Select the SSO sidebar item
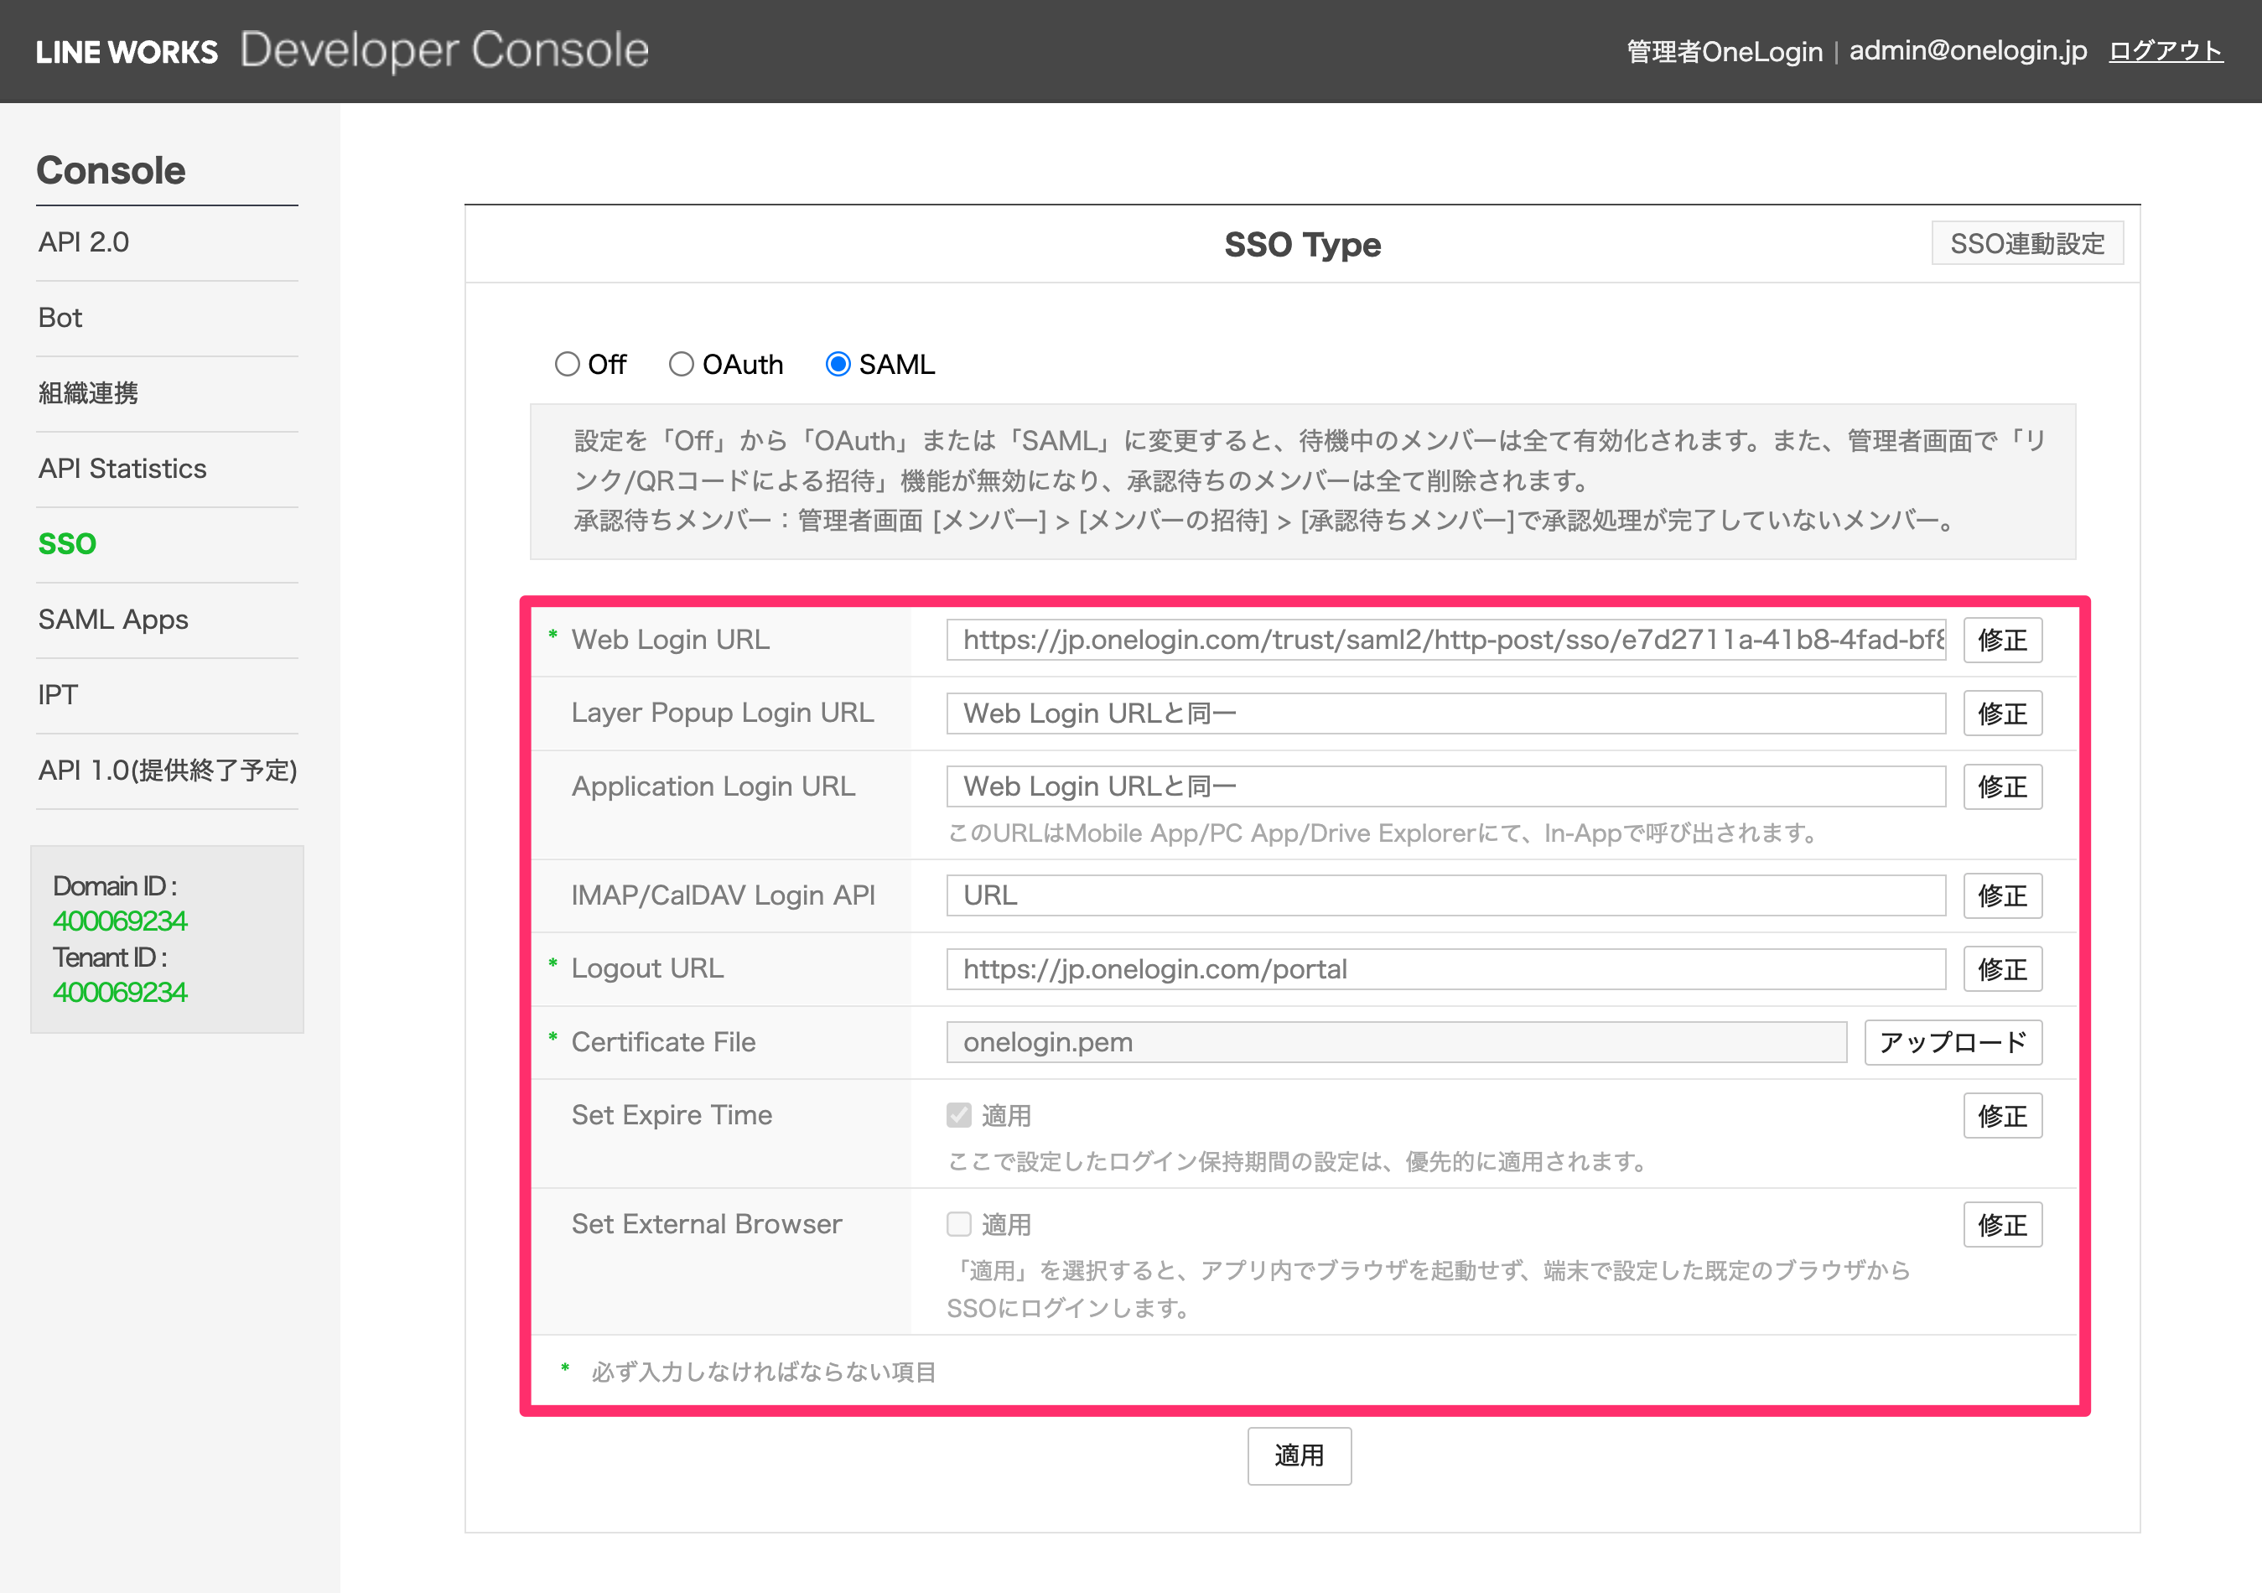 (x=67, y=544)
